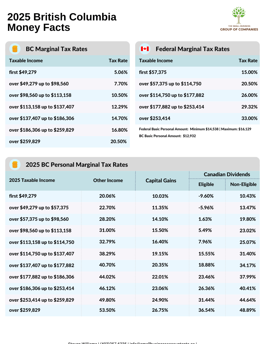Viewport: 265px width, 344px height.
Task: Click the Group of Companies logo text
Action: click(239, 29)
